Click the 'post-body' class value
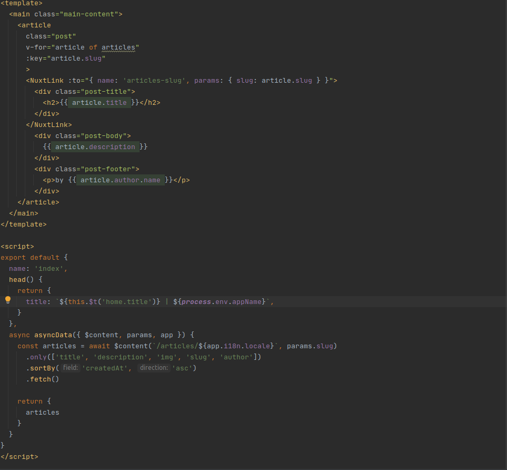 coord(104,136)
